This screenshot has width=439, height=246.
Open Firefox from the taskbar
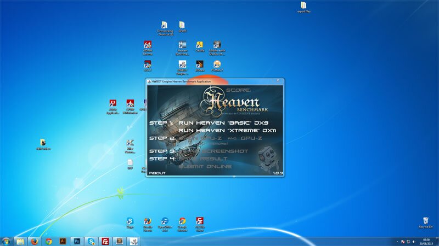click(35, 241)
